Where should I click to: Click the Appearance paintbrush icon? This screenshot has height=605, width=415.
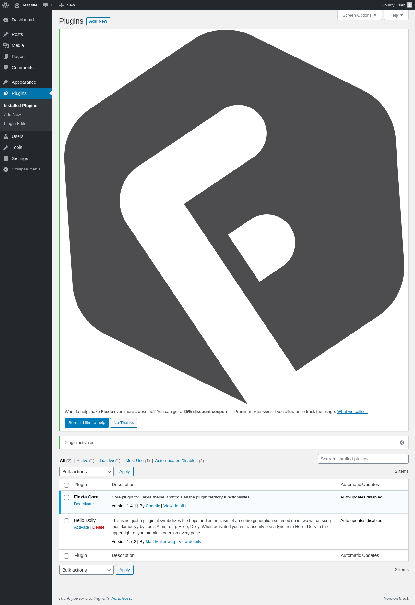6,82
